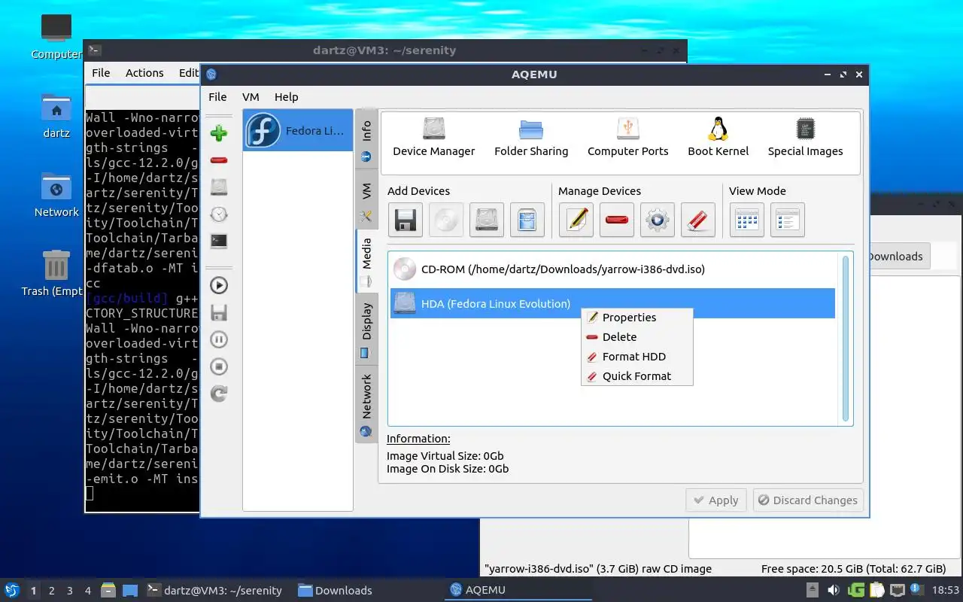Screen dimensions: 963x602
Task: Switch to dartz@VM3 terminal taskbar entry
Action: click(x=214, y=590)
